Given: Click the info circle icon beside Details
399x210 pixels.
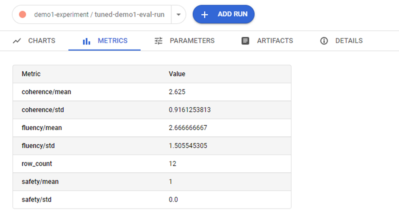Looking at the screenshot, I should point(324,41).
